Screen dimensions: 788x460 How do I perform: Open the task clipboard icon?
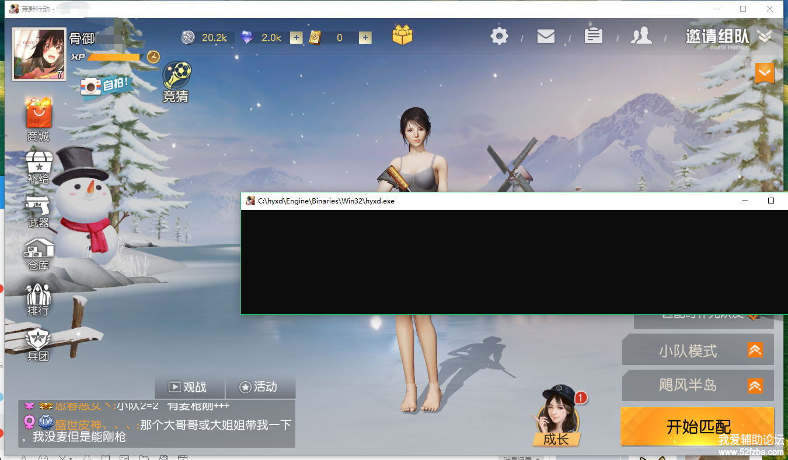click(594, 36)
